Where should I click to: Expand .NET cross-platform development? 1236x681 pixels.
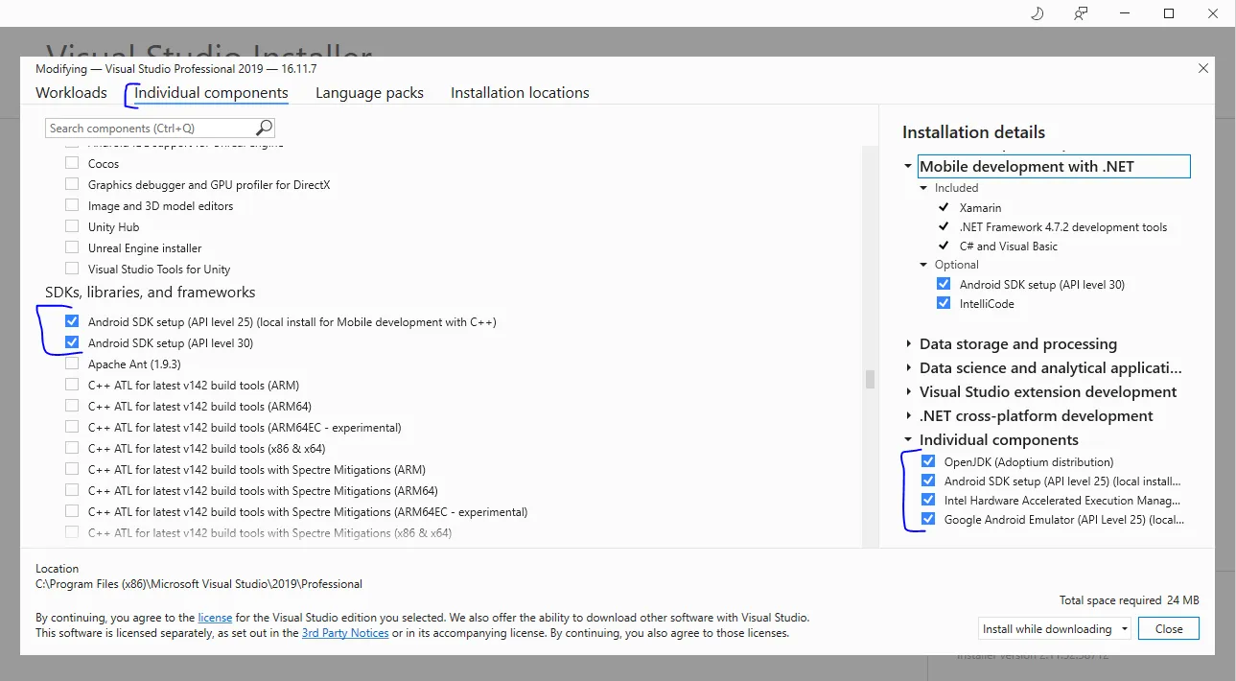(x=908, y=416)
